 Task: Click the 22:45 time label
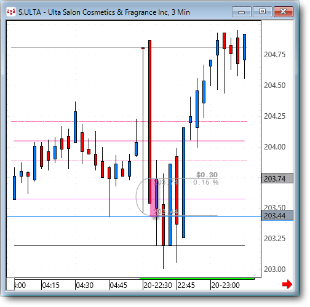pos(186,285)
